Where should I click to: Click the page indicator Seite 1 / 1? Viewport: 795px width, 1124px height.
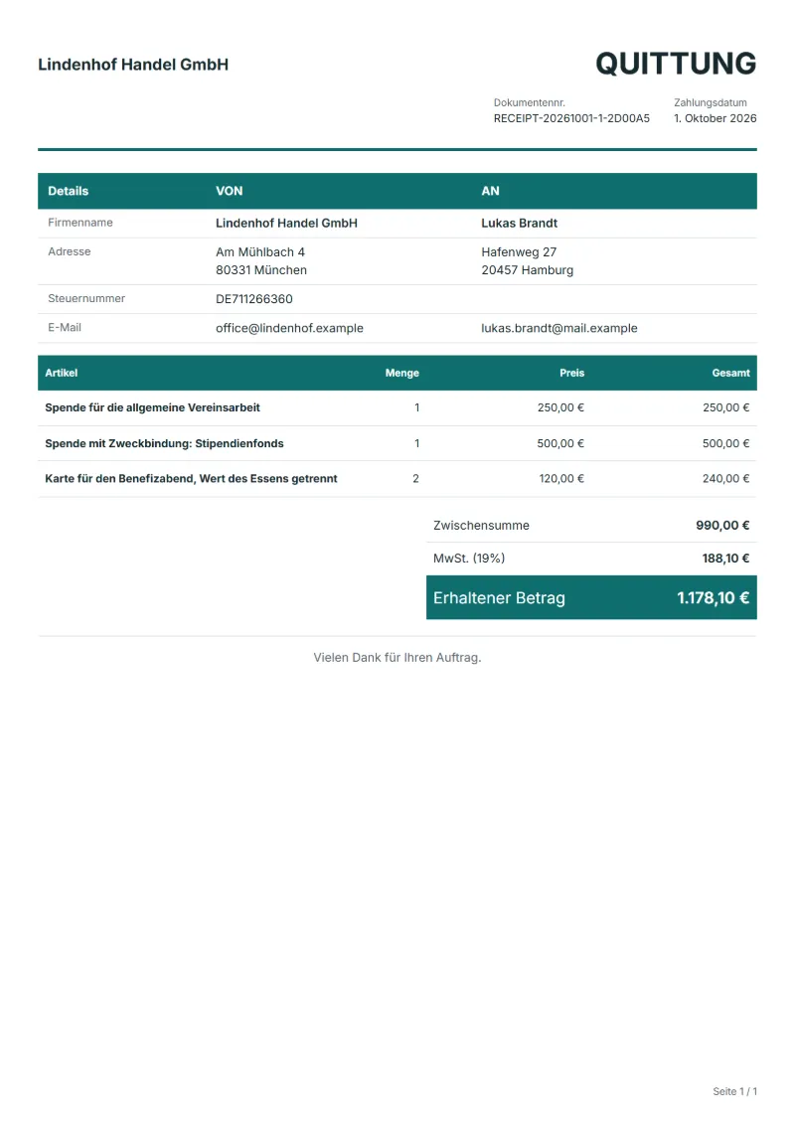pyautogui.click(x=734, y=1091)
